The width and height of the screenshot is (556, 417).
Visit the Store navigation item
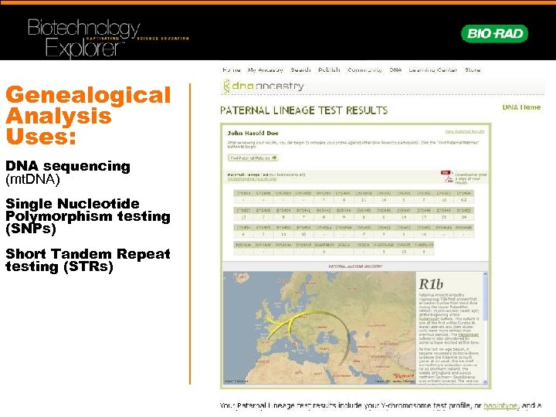(473, 69)
